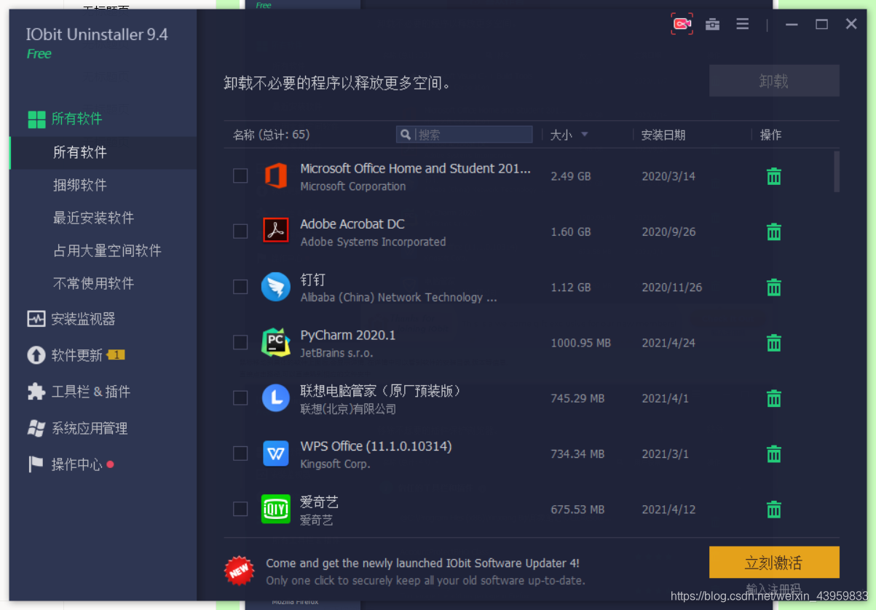876x610 pixels.
Task: Enable the WPS Office checkbox
Action: coord(240,453)
